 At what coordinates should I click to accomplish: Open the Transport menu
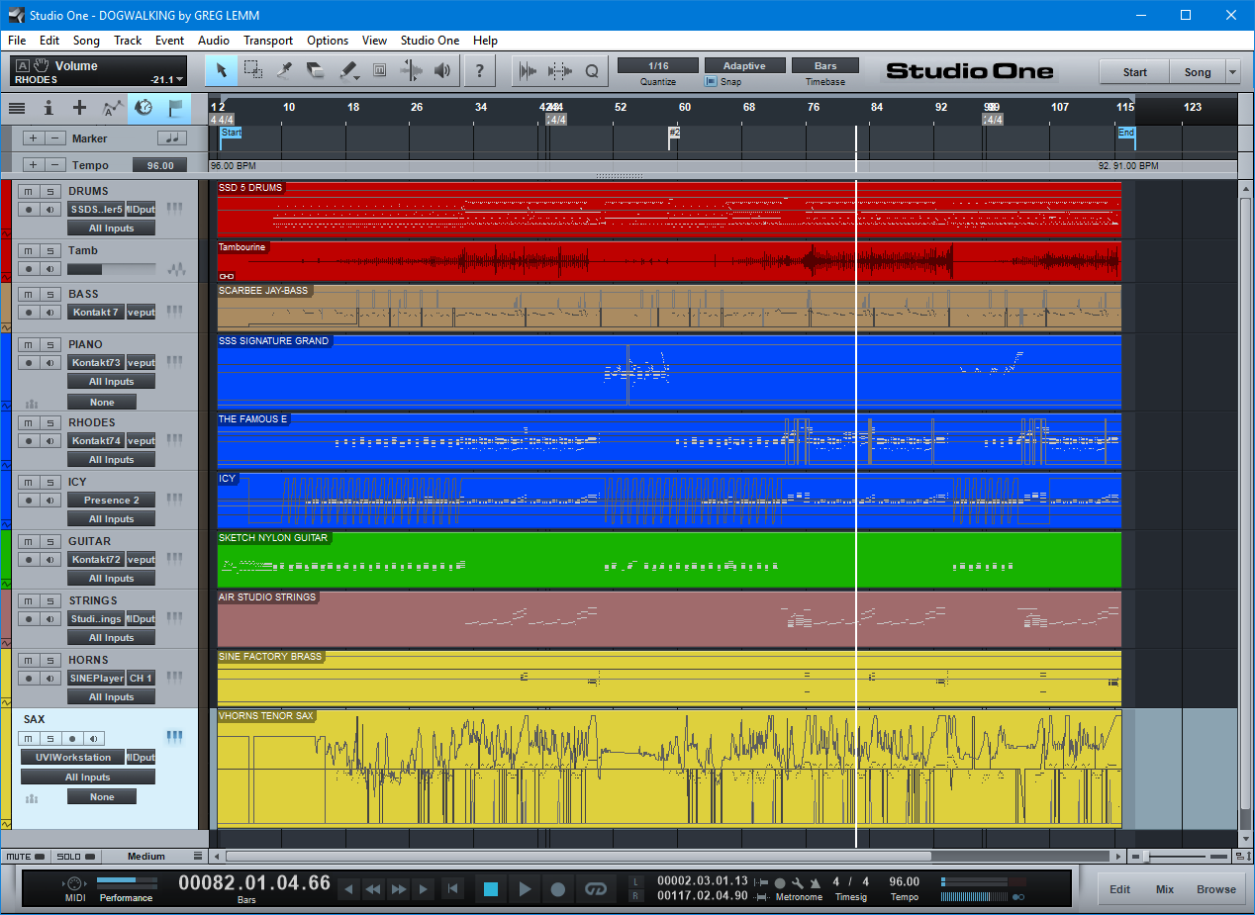pos(268,41)
